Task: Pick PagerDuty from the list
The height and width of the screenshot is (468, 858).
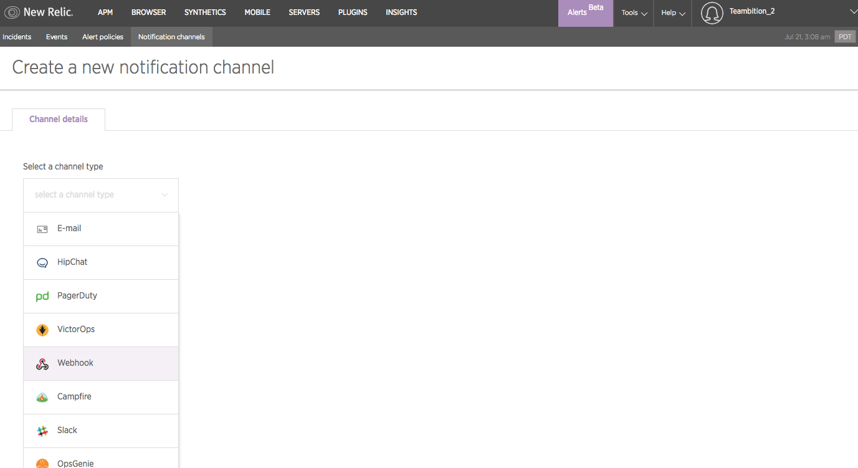Action: [x=101, y=296]
